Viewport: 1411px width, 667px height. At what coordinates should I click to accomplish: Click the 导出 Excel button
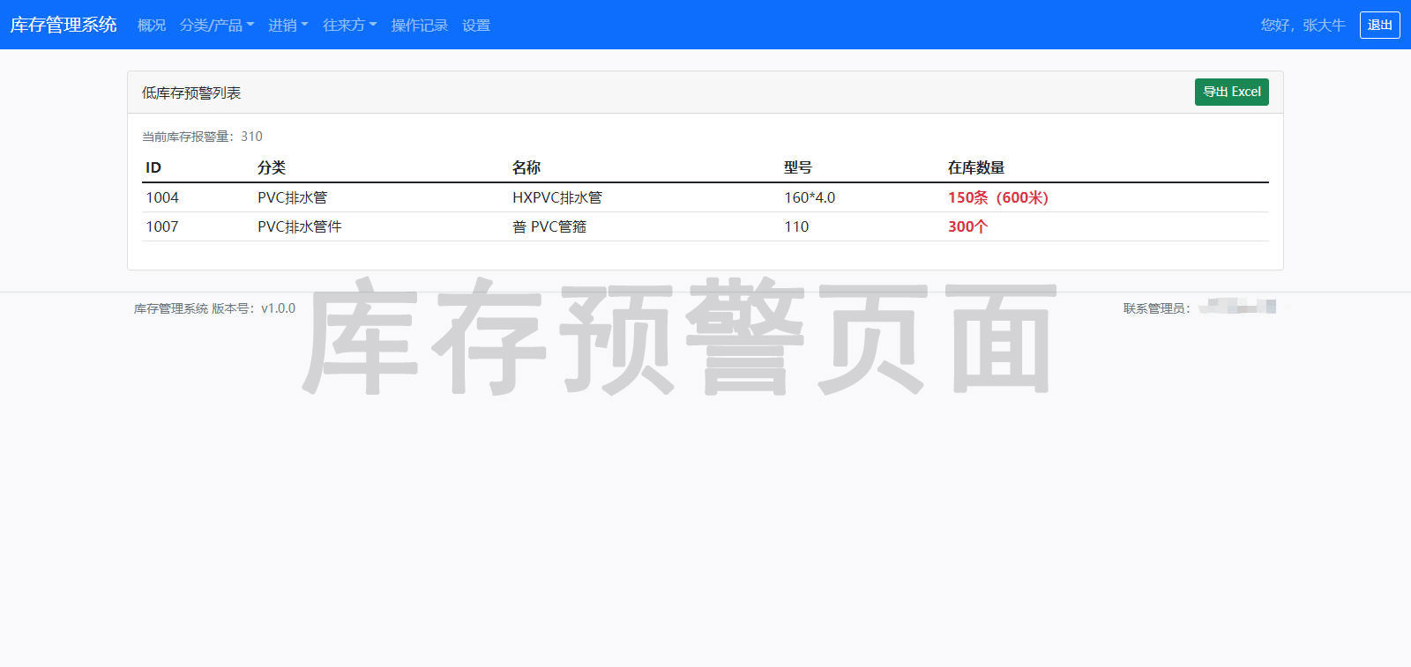click(x=1231, y=92)
